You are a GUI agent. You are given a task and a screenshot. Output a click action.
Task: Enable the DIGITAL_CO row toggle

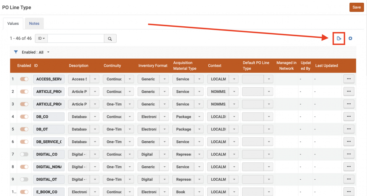(x=24, y=154)
